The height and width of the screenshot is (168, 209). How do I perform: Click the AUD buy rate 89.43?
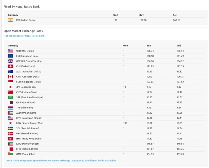[149, 71]
